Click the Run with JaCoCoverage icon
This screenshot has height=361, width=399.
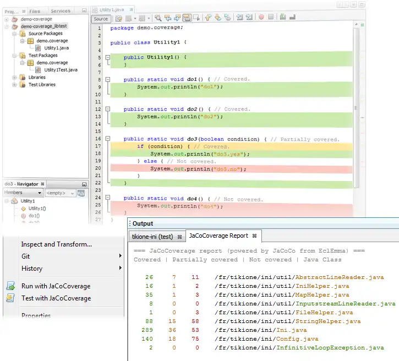pos(10,286)
